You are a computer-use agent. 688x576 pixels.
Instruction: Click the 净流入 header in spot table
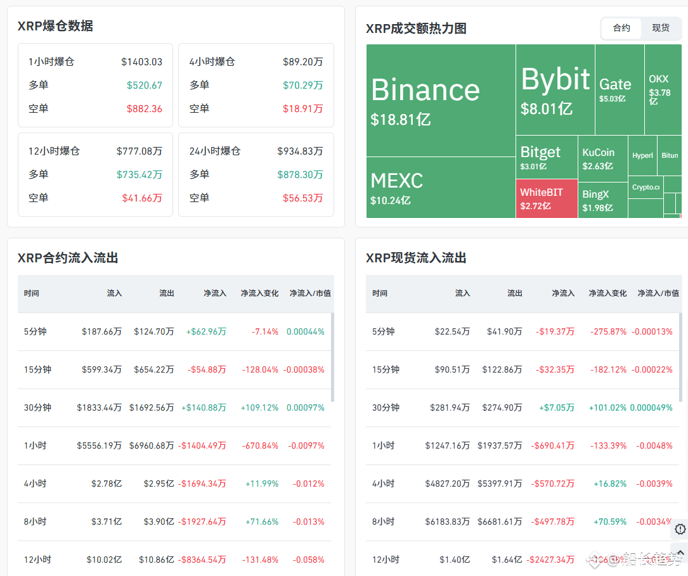(563, 293)
